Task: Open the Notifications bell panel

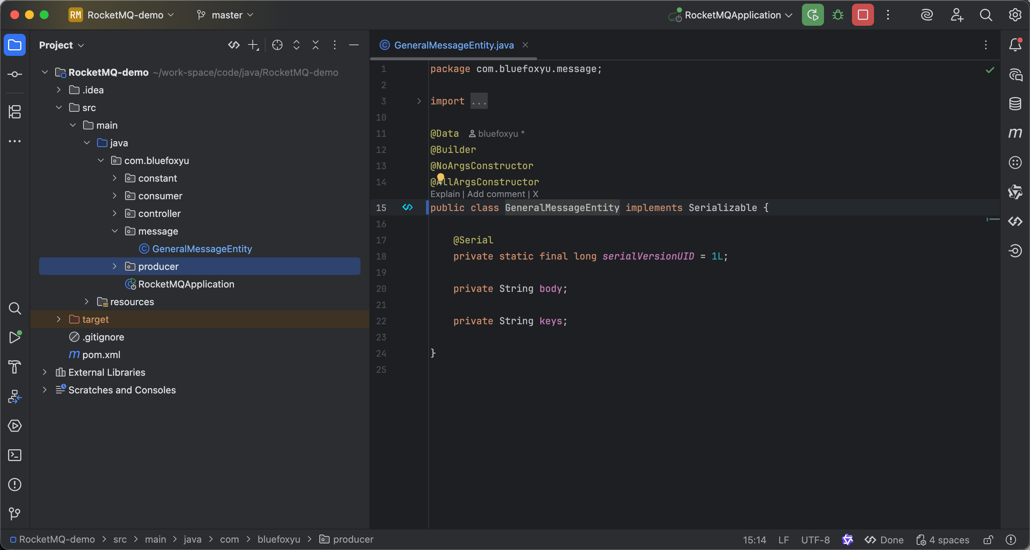Action: 1015,45
